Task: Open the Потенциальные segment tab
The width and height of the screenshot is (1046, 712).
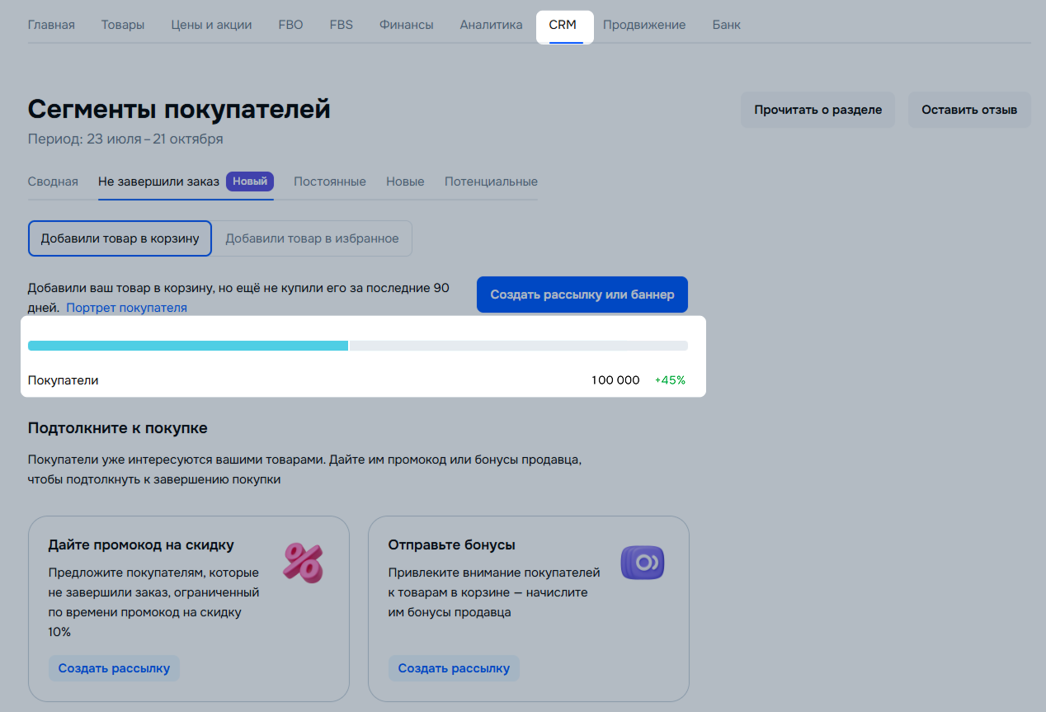Action: 491,182
